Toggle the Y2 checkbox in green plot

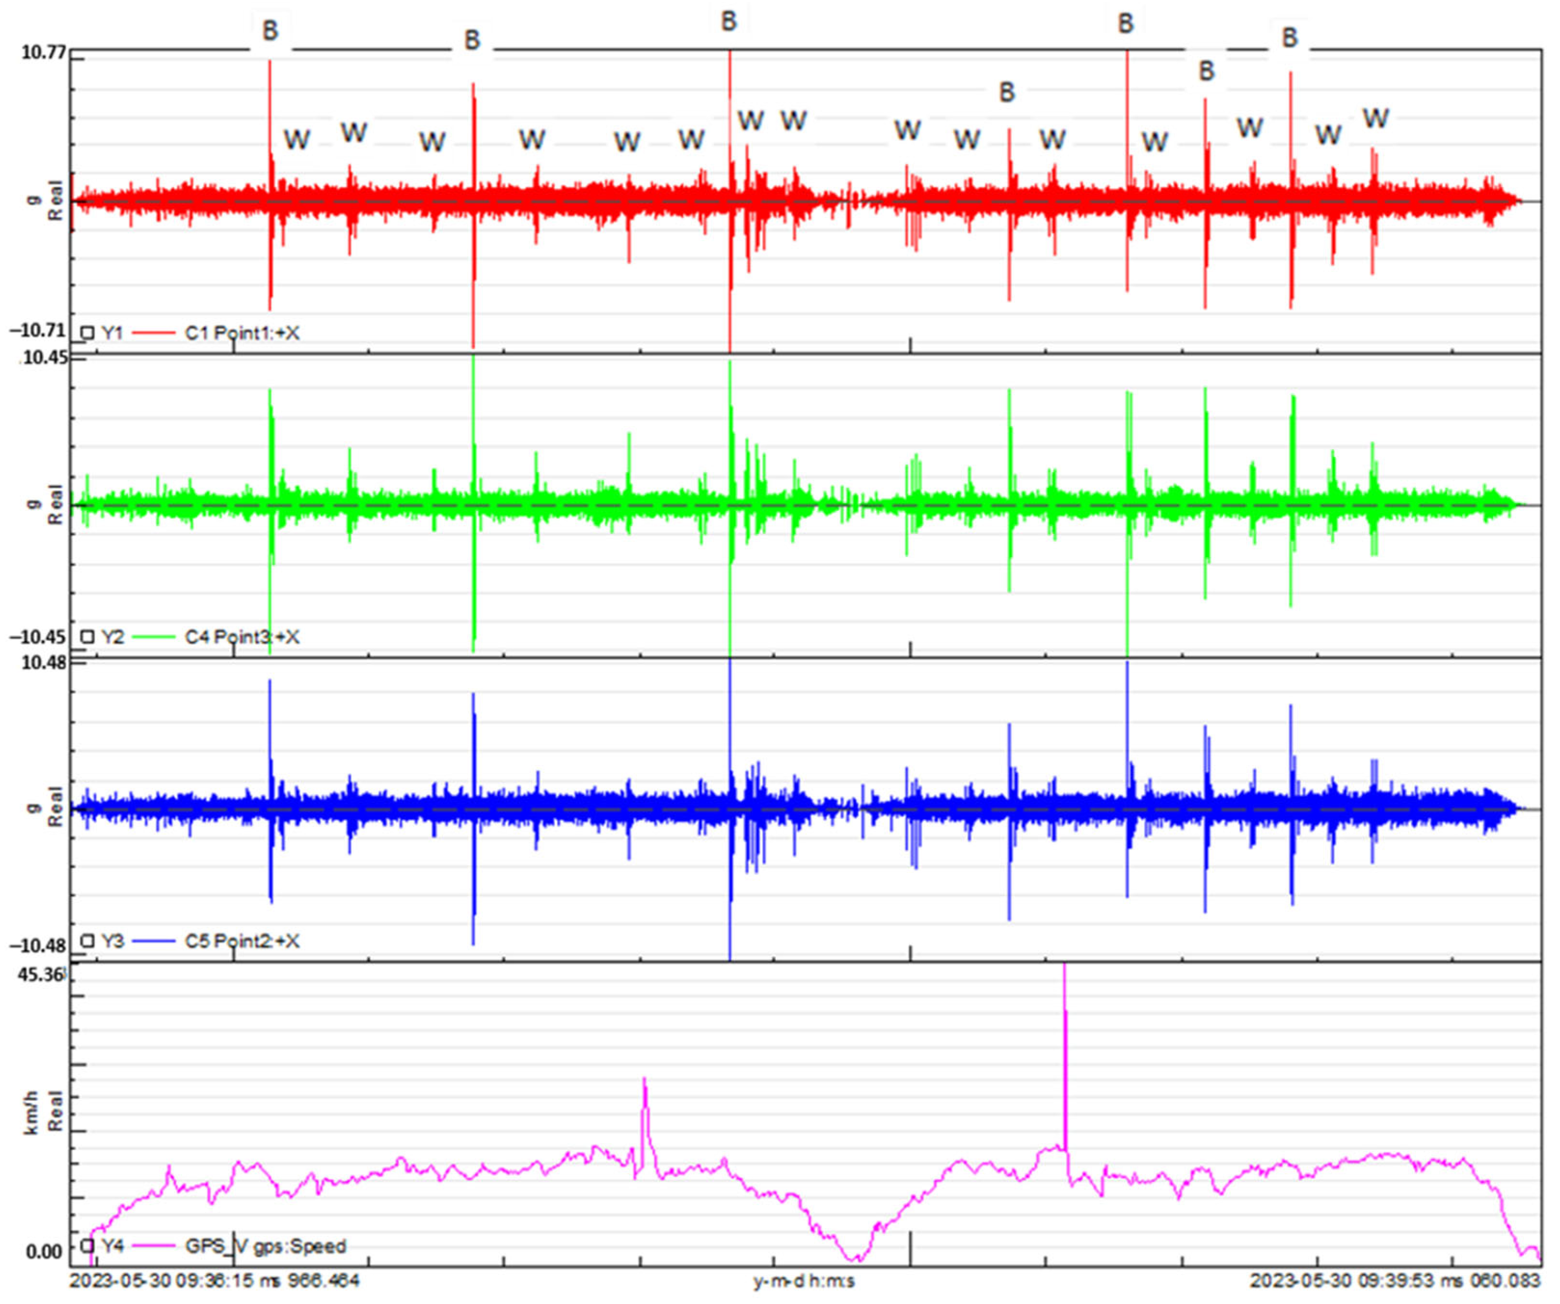click(x=88, y=637)
